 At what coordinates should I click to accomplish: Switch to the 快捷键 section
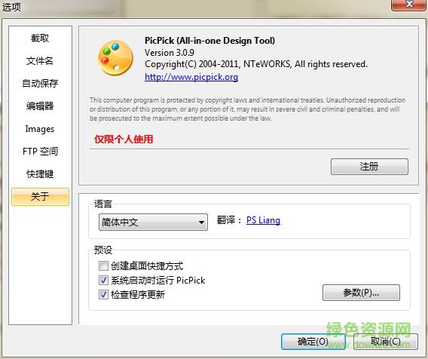coord(40,173)
